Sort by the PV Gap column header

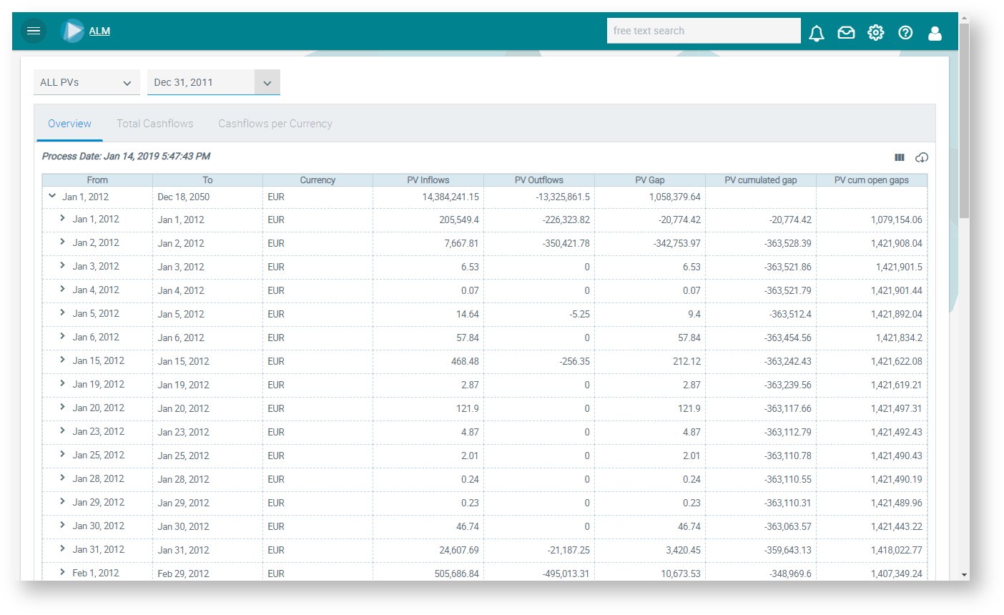pyautogui.click(x=649, y=180)
